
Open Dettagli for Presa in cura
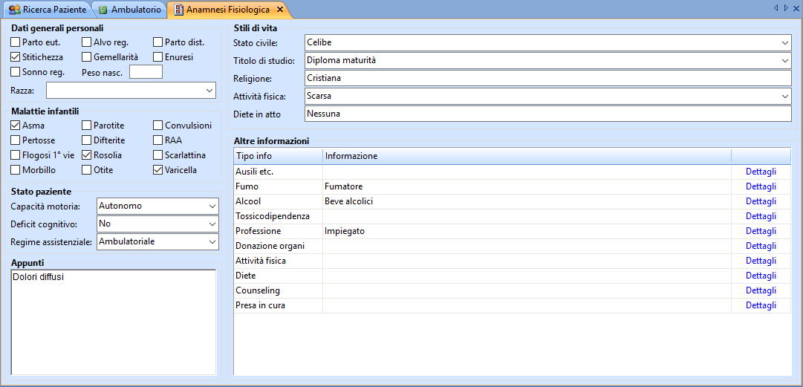pyautogui.click(x=761, y=305)
